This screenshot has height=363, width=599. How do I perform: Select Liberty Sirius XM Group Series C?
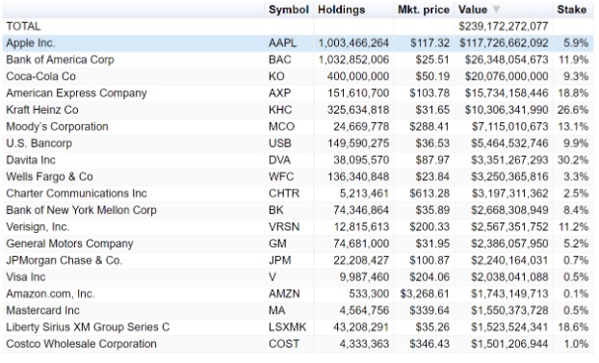click(88, 327)
